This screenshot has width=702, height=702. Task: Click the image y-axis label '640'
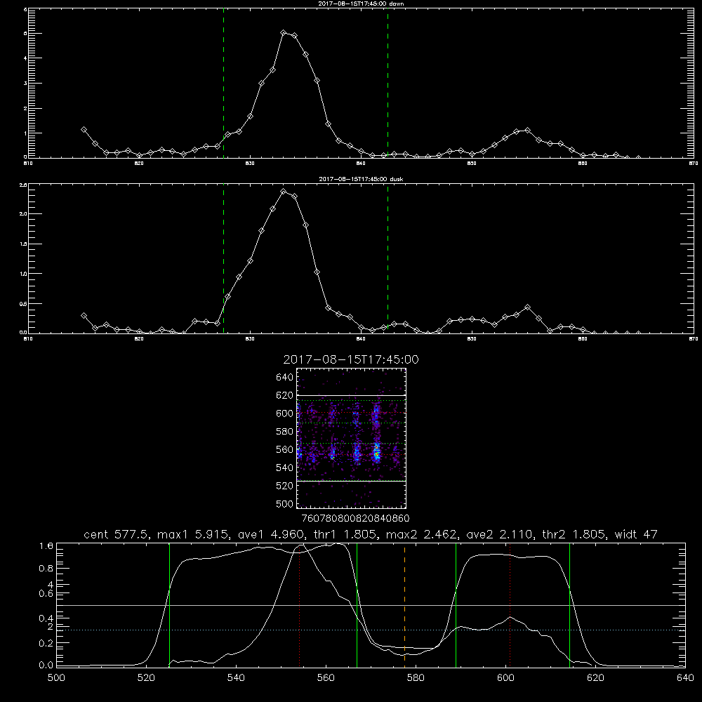coord(285,378)
